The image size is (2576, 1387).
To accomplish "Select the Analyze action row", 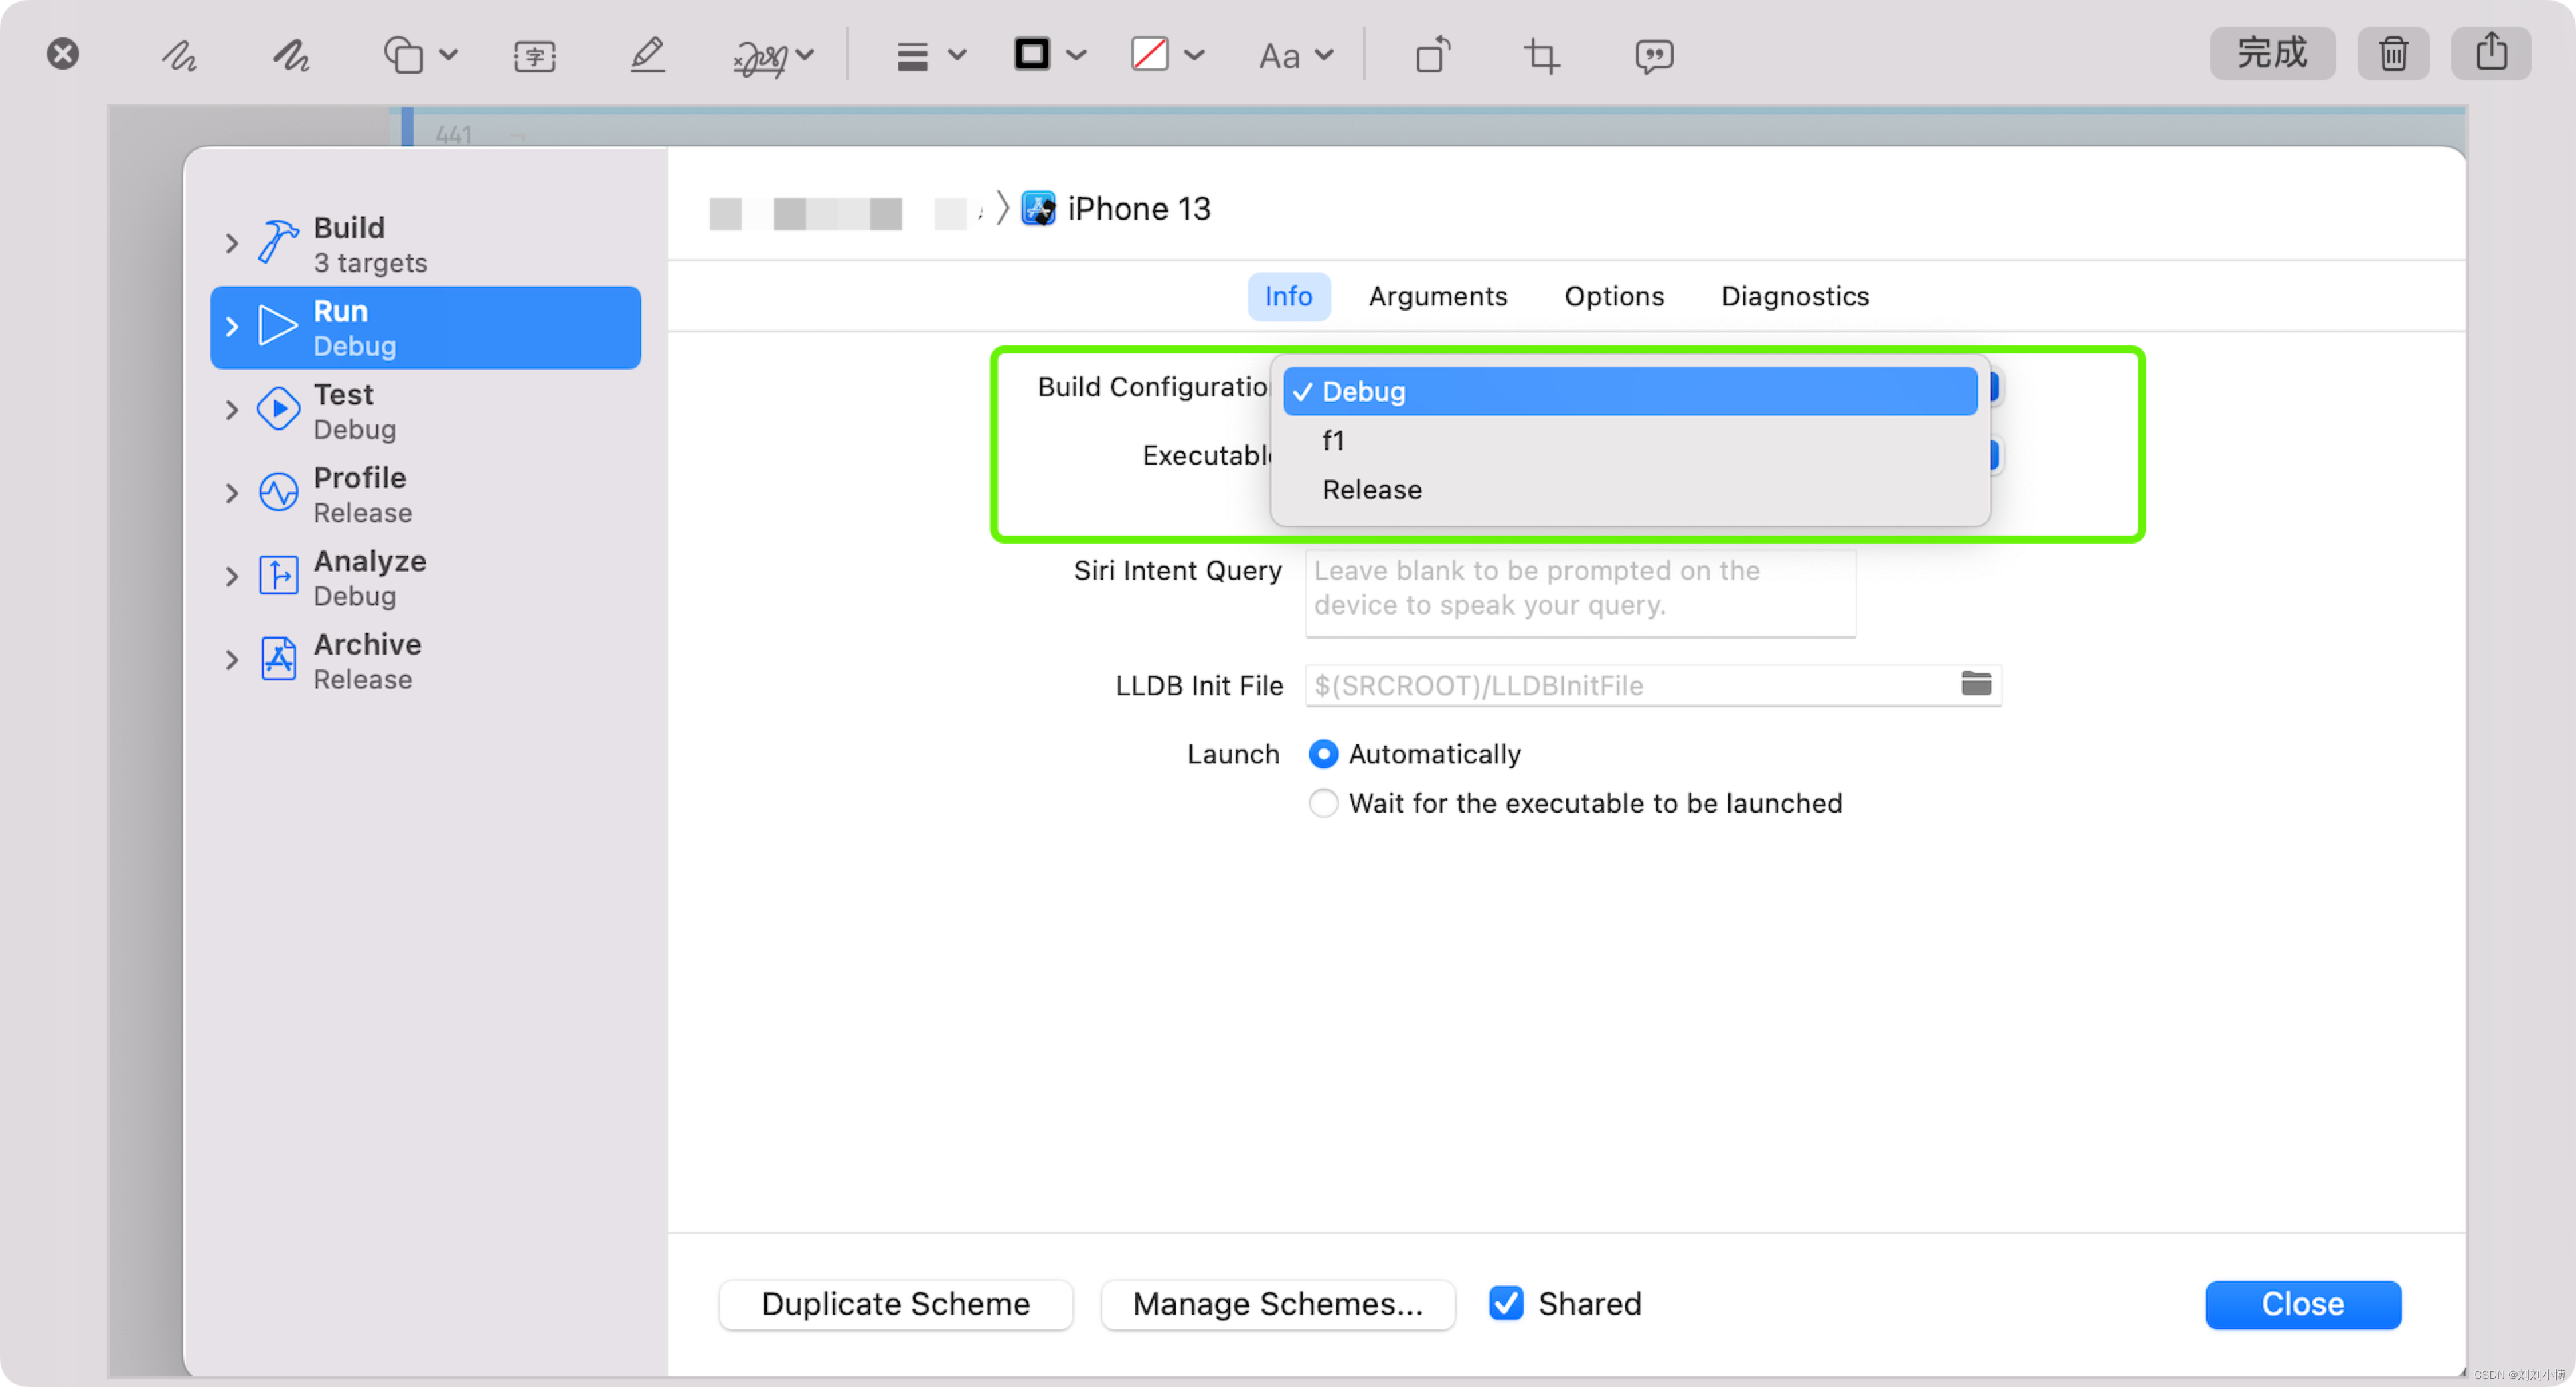I will [x=426, y=577].
